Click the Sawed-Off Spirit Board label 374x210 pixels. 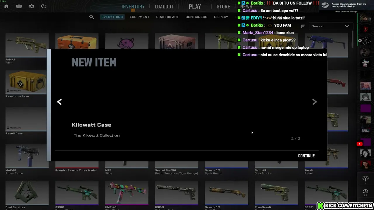pyautogui.click(x=213, y=172)
